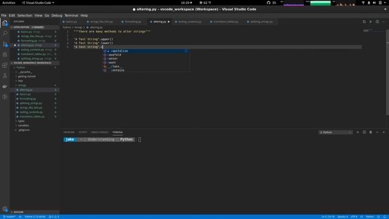Expand the __pycache__ folder

[35, 72]
